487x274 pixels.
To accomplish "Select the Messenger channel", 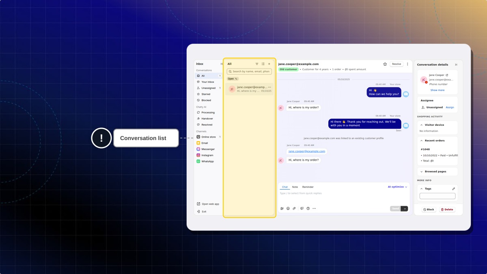I will tap(209, 149).
